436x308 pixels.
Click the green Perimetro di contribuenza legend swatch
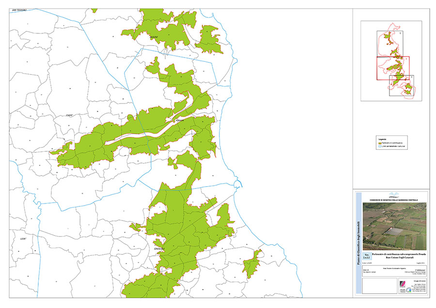pos(380,143)
